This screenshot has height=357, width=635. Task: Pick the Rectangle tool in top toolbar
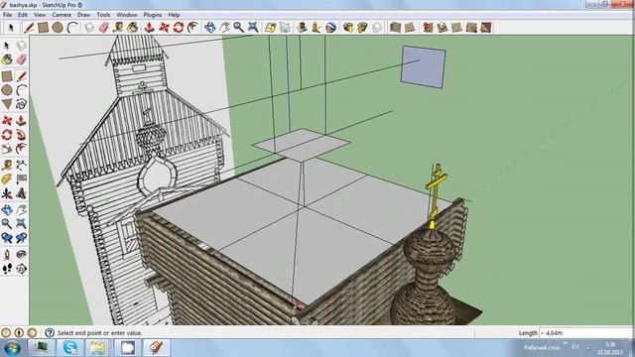(43, 28)
